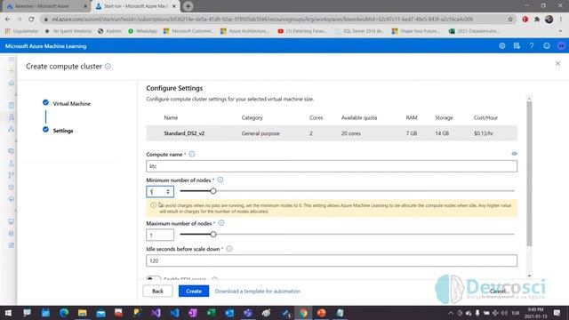The image size is (569, 320).
Task: Bookmark this page with the star icon
Action: tap(510, 19)
